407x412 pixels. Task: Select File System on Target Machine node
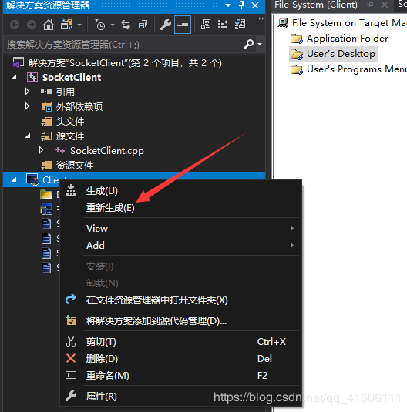tap(341, 23)
